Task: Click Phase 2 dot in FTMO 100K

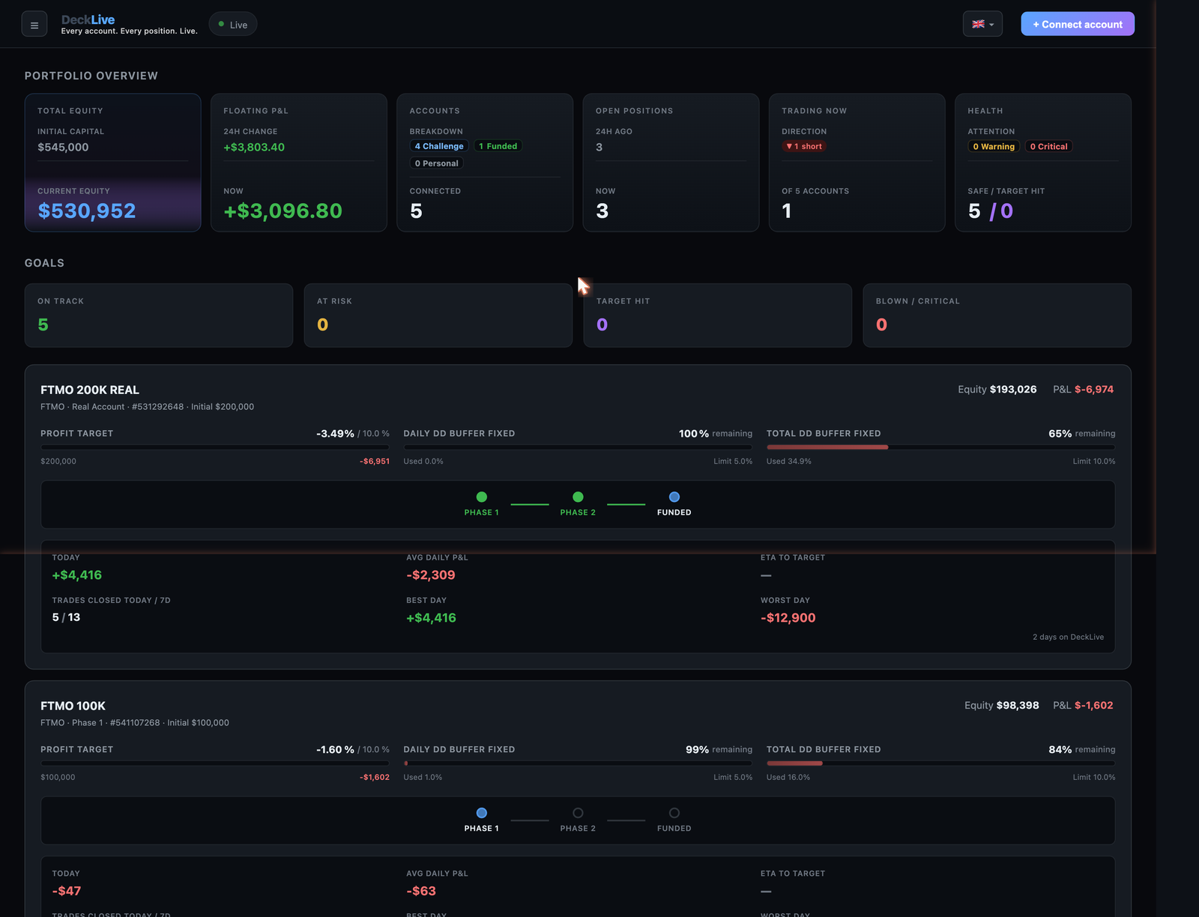Action: click(x=578, y=813)
